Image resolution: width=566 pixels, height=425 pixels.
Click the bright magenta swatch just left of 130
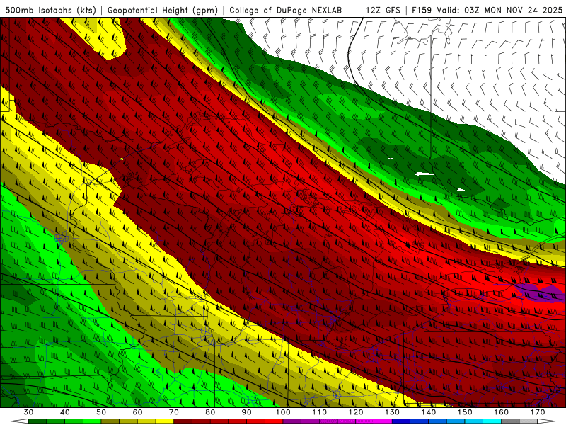coord(383,421)
